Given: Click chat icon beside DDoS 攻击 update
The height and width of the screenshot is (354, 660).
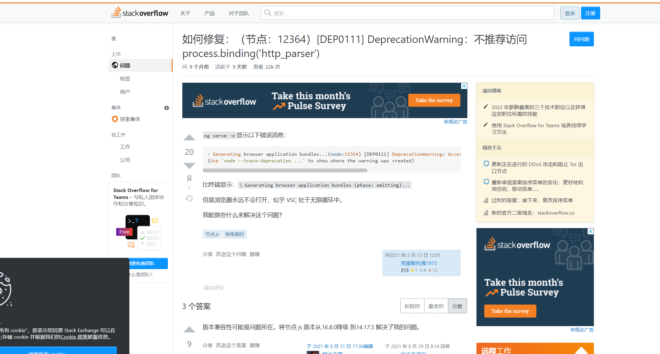Looking at the screenshot, I should point(486,164).
